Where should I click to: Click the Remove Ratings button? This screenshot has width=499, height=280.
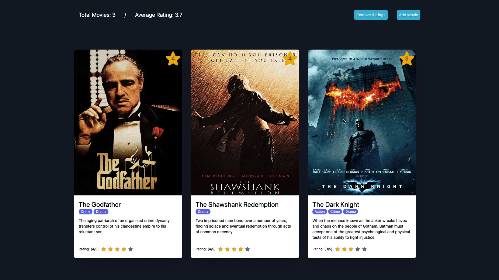371,15
